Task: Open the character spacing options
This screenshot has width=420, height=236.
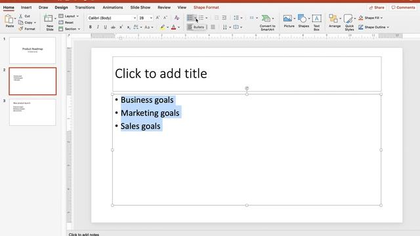Action: [137, 27]
